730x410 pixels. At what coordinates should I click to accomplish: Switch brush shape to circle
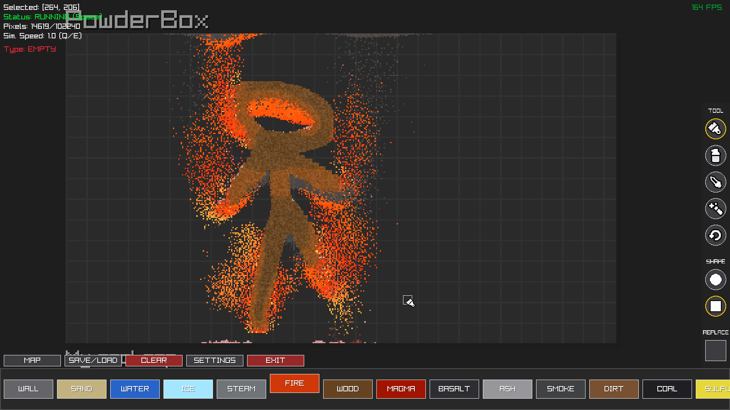tap(715, 280)
